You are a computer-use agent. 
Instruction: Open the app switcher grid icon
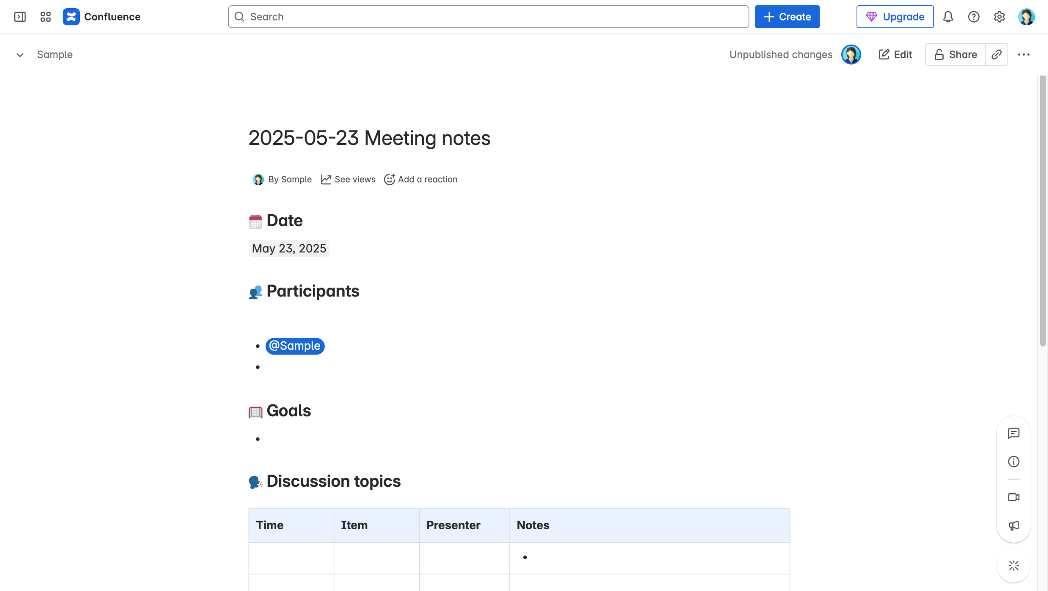(45, 17)
